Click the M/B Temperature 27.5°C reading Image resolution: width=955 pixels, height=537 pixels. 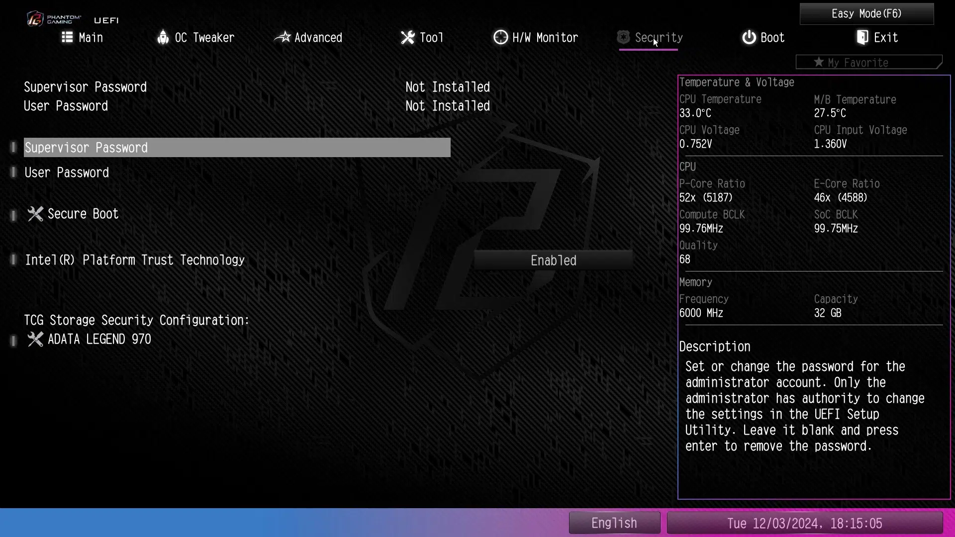pos(830,113)
